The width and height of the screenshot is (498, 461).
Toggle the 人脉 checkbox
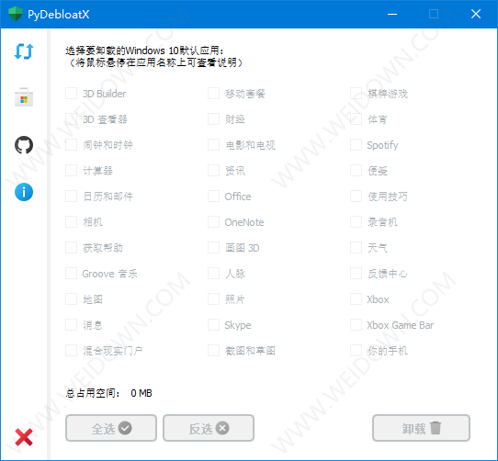click(213, 274)
